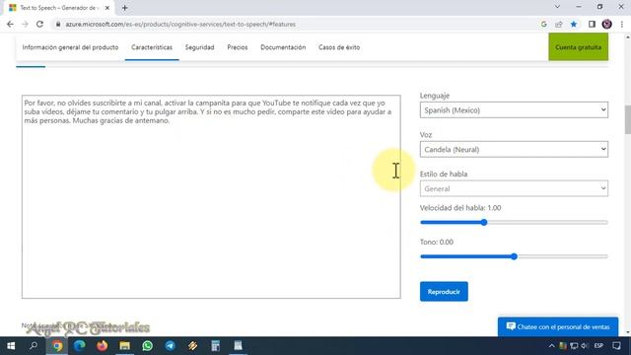Open the Documentación tab
631x355 pixels.
pos(283,47)
